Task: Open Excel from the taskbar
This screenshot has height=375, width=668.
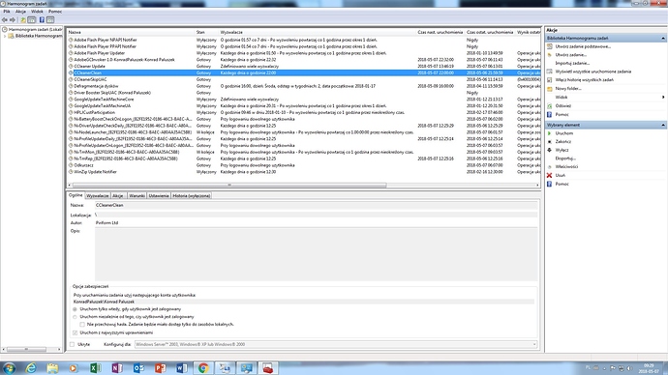Action: pos(95,368)
